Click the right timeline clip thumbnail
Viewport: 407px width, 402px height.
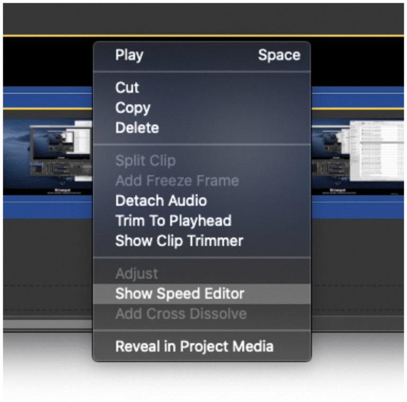357,156
